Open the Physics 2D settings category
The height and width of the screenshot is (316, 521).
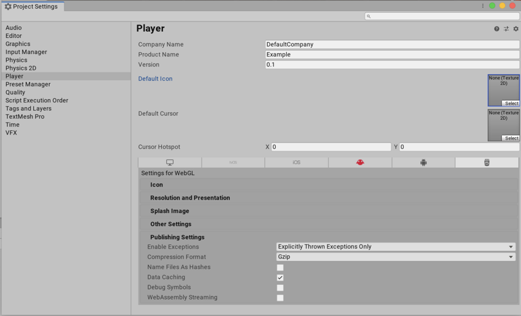[66, 68]
